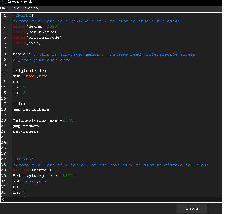The width and height of the screenshot is (230, 214).
Task: Place cursor on the [ENABLE] line
Action: coord(23,16)
